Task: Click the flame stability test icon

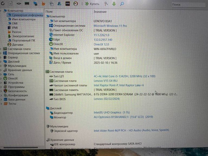Action: (x=43, y=4)
